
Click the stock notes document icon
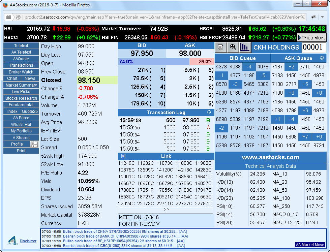pos(220,47)
